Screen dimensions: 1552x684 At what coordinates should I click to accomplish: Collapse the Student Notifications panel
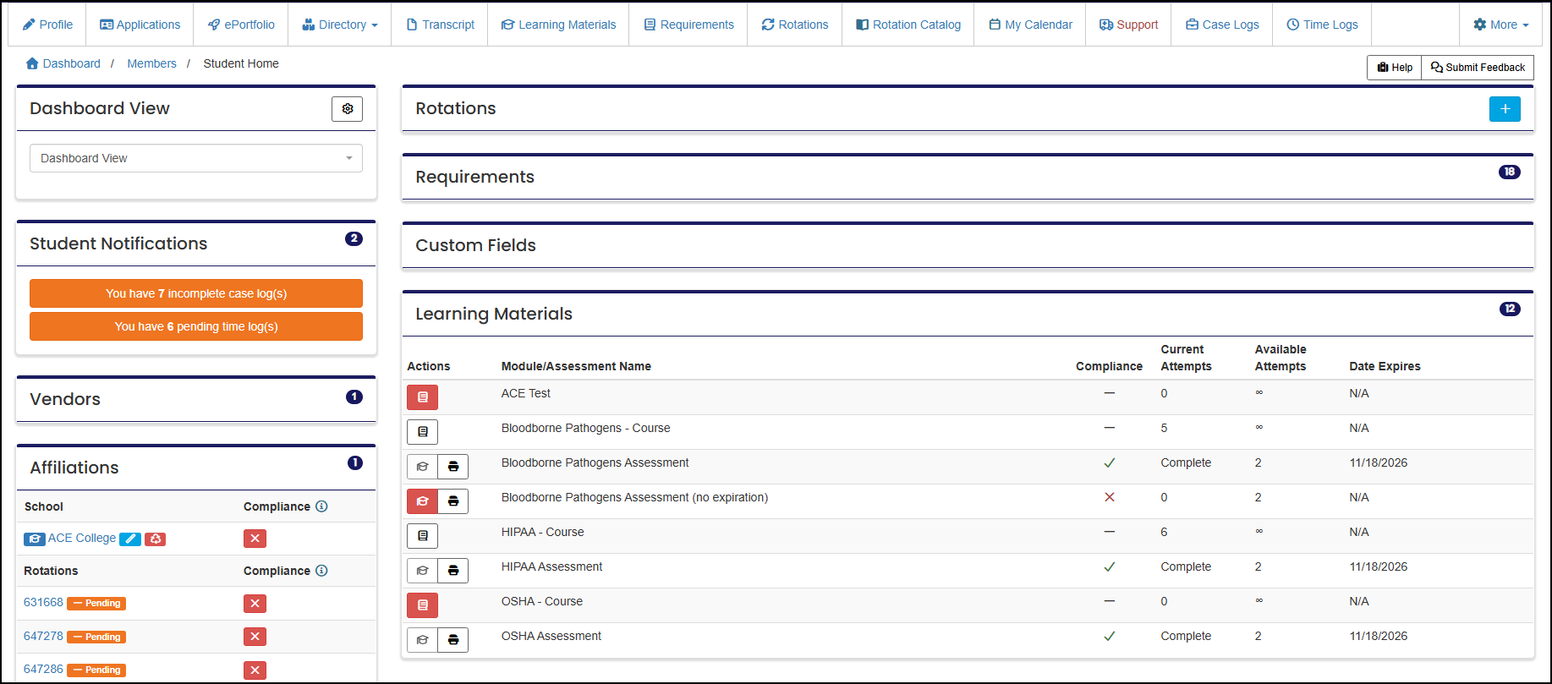pos(196,244)
